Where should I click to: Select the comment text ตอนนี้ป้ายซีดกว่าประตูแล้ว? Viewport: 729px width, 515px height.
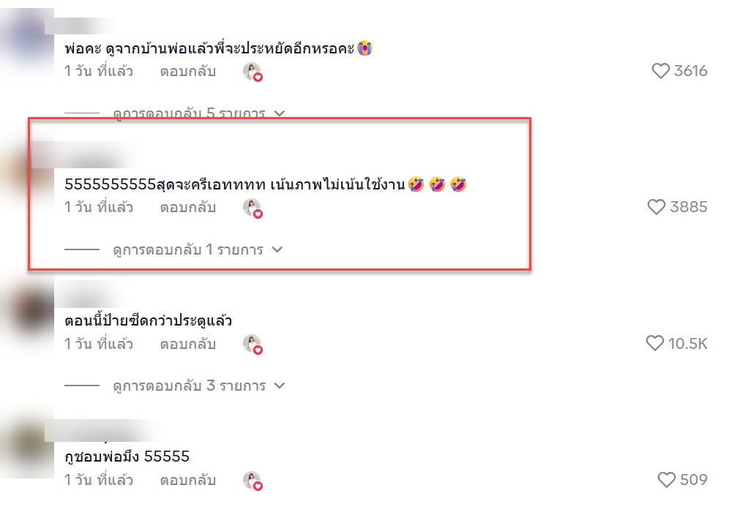click(149, 320)
